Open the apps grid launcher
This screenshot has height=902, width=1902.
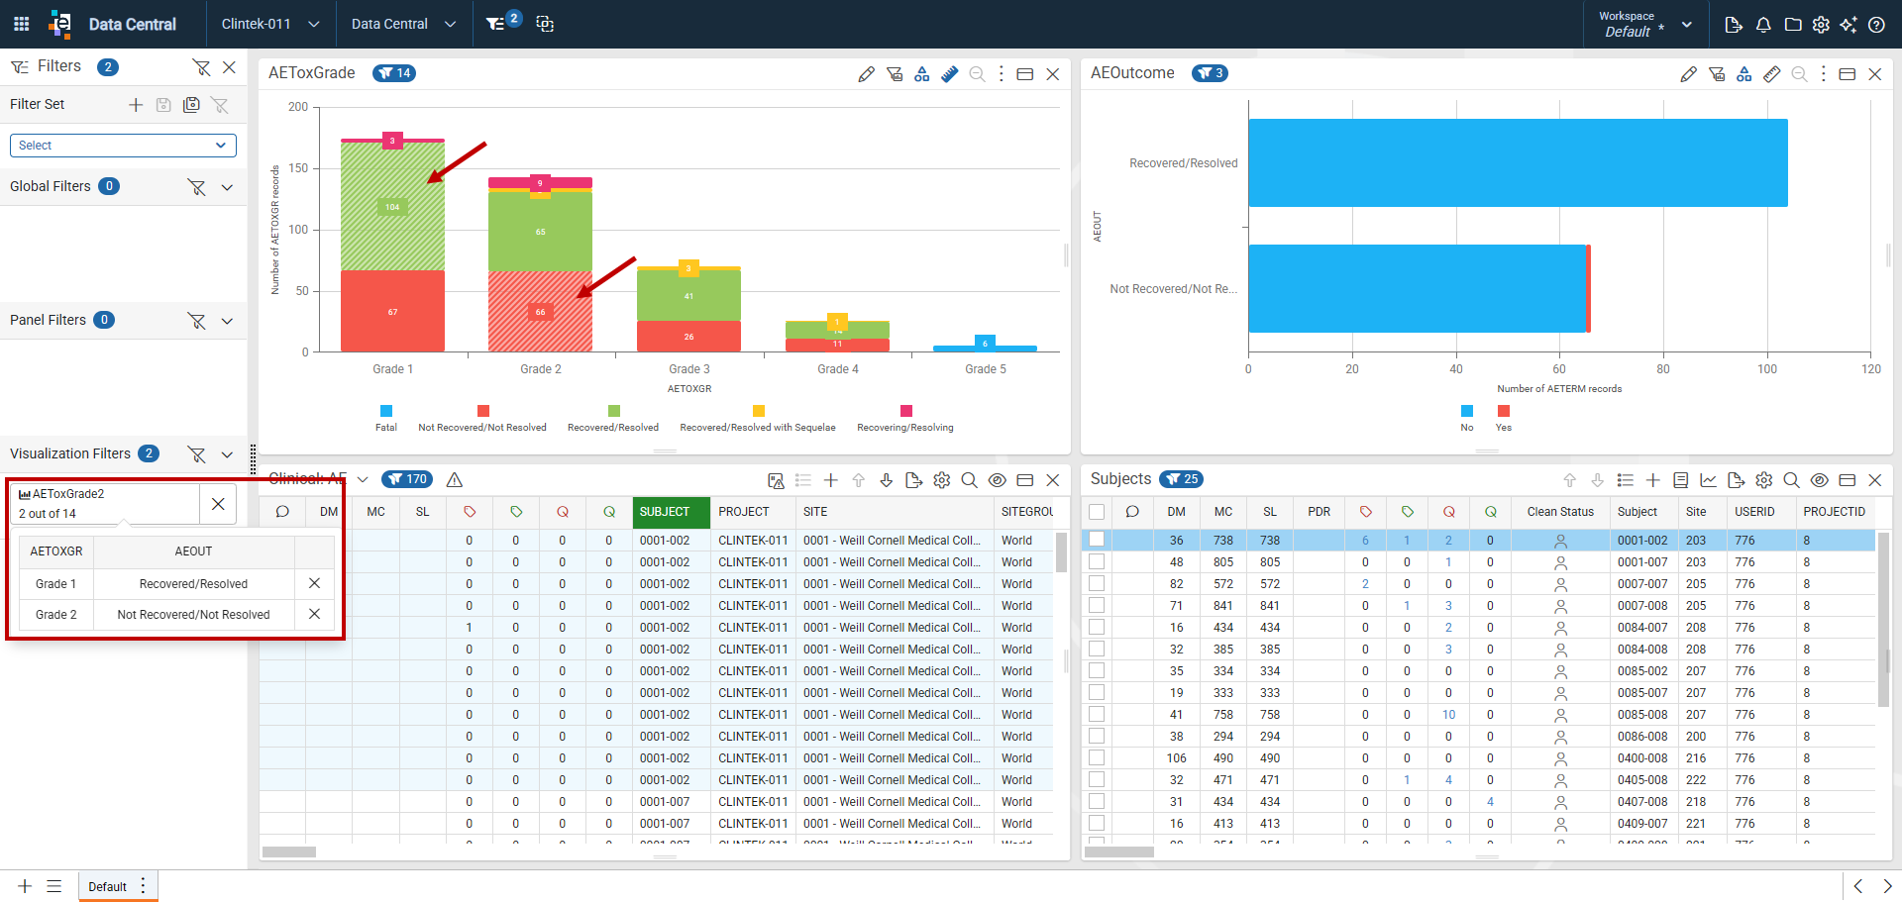click(21, 24)
